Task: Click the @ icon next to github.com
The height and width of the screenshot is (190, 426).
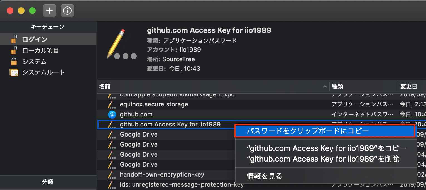Action: tap(112, 114)
